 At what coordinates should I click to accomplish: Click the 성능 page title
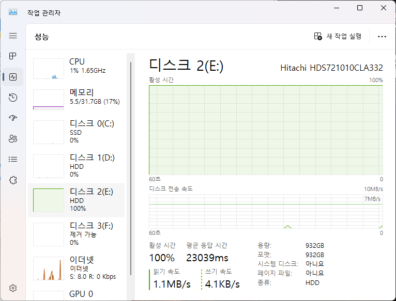(x=42, y=37)
